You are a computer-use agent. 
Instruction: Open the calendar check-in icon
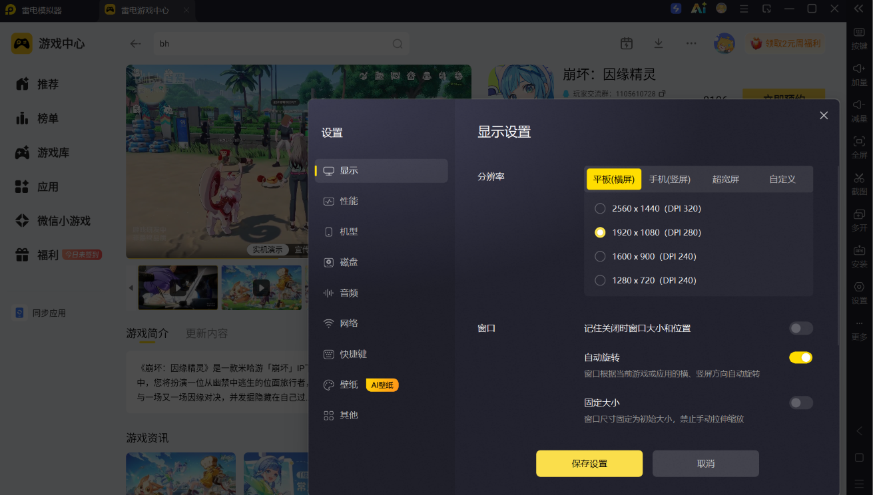click(626, 43)
